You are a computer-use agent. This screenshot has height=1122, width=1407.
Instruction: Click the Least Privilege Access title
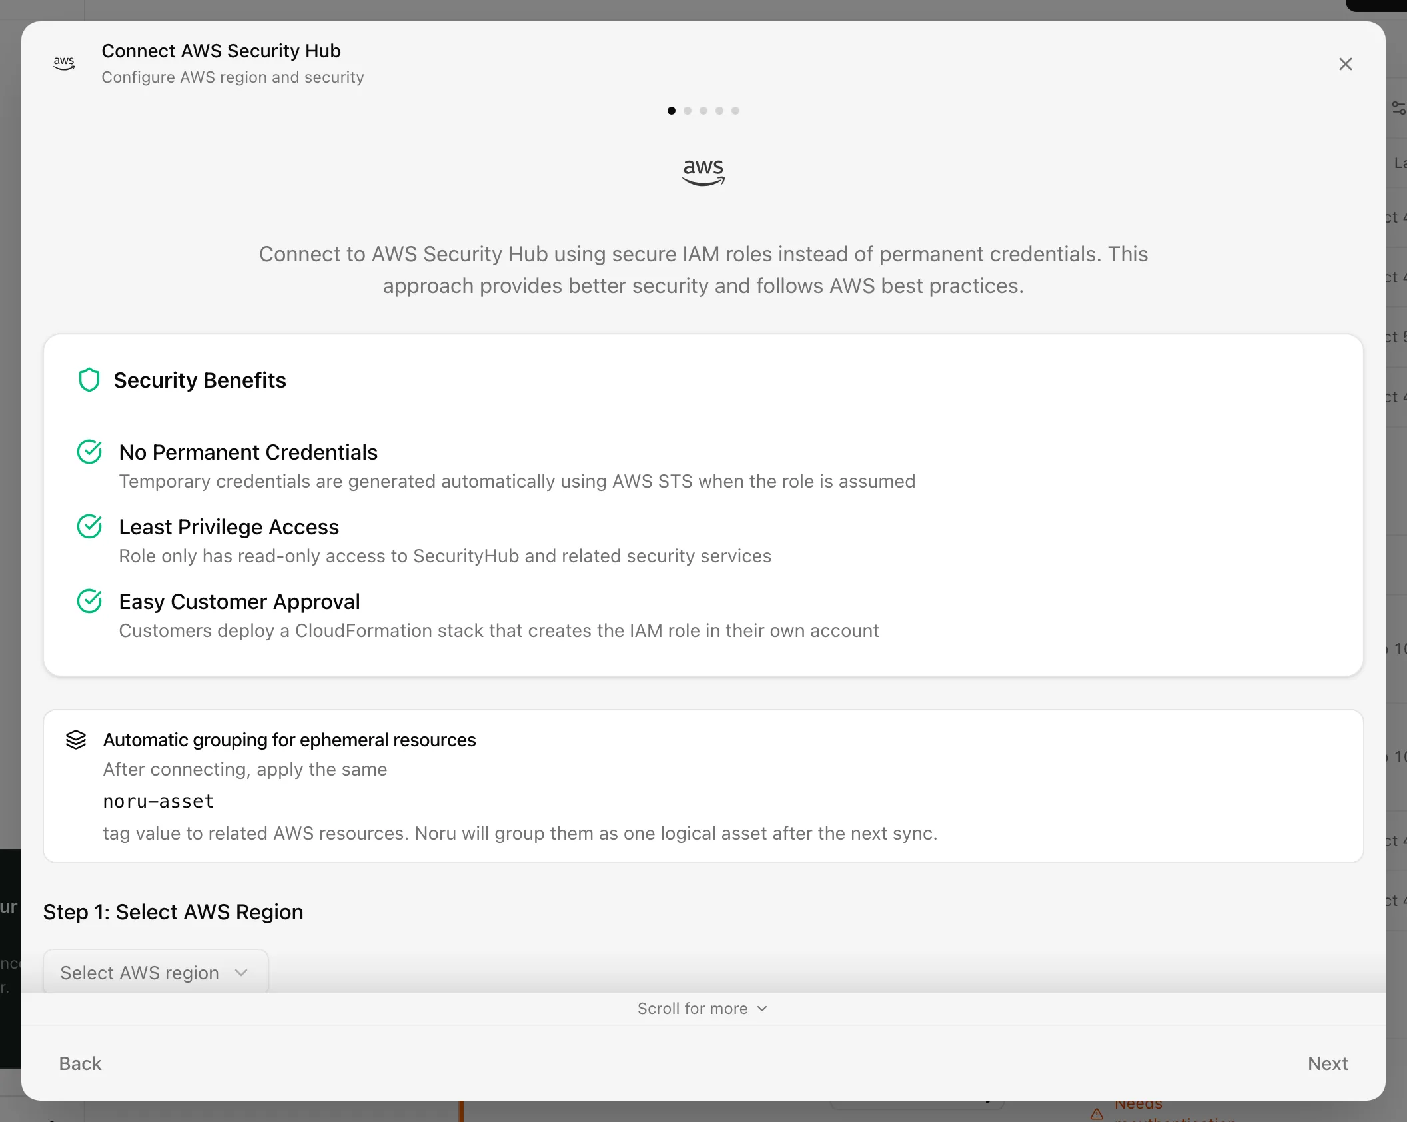click(229, 526)
